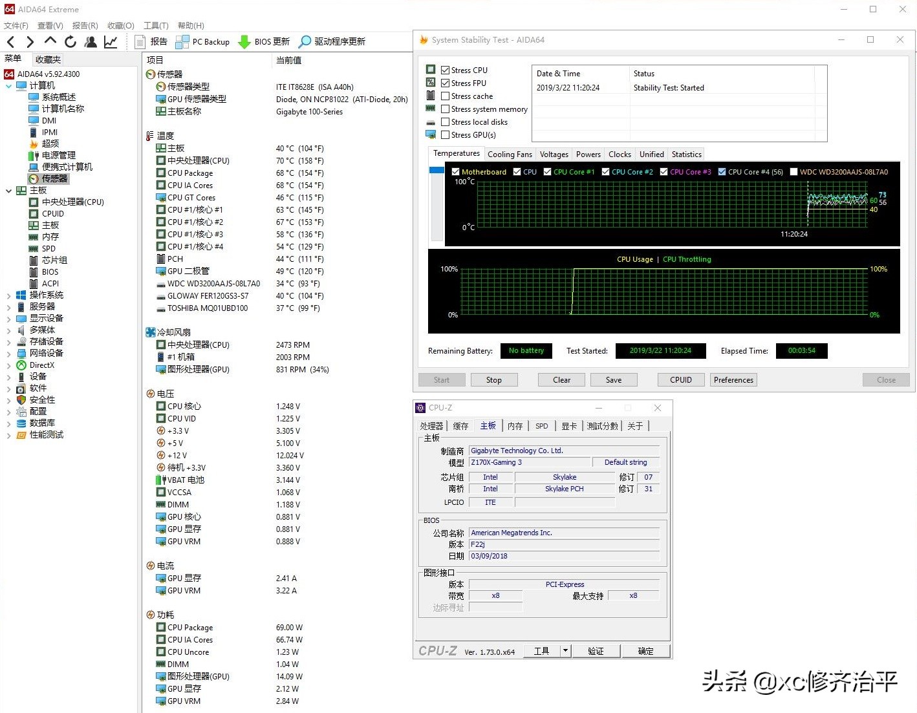Viewport: 917px width, 713px height.
Task: Start BIOS 更新 from the toolbar
Action: point(264,42)
